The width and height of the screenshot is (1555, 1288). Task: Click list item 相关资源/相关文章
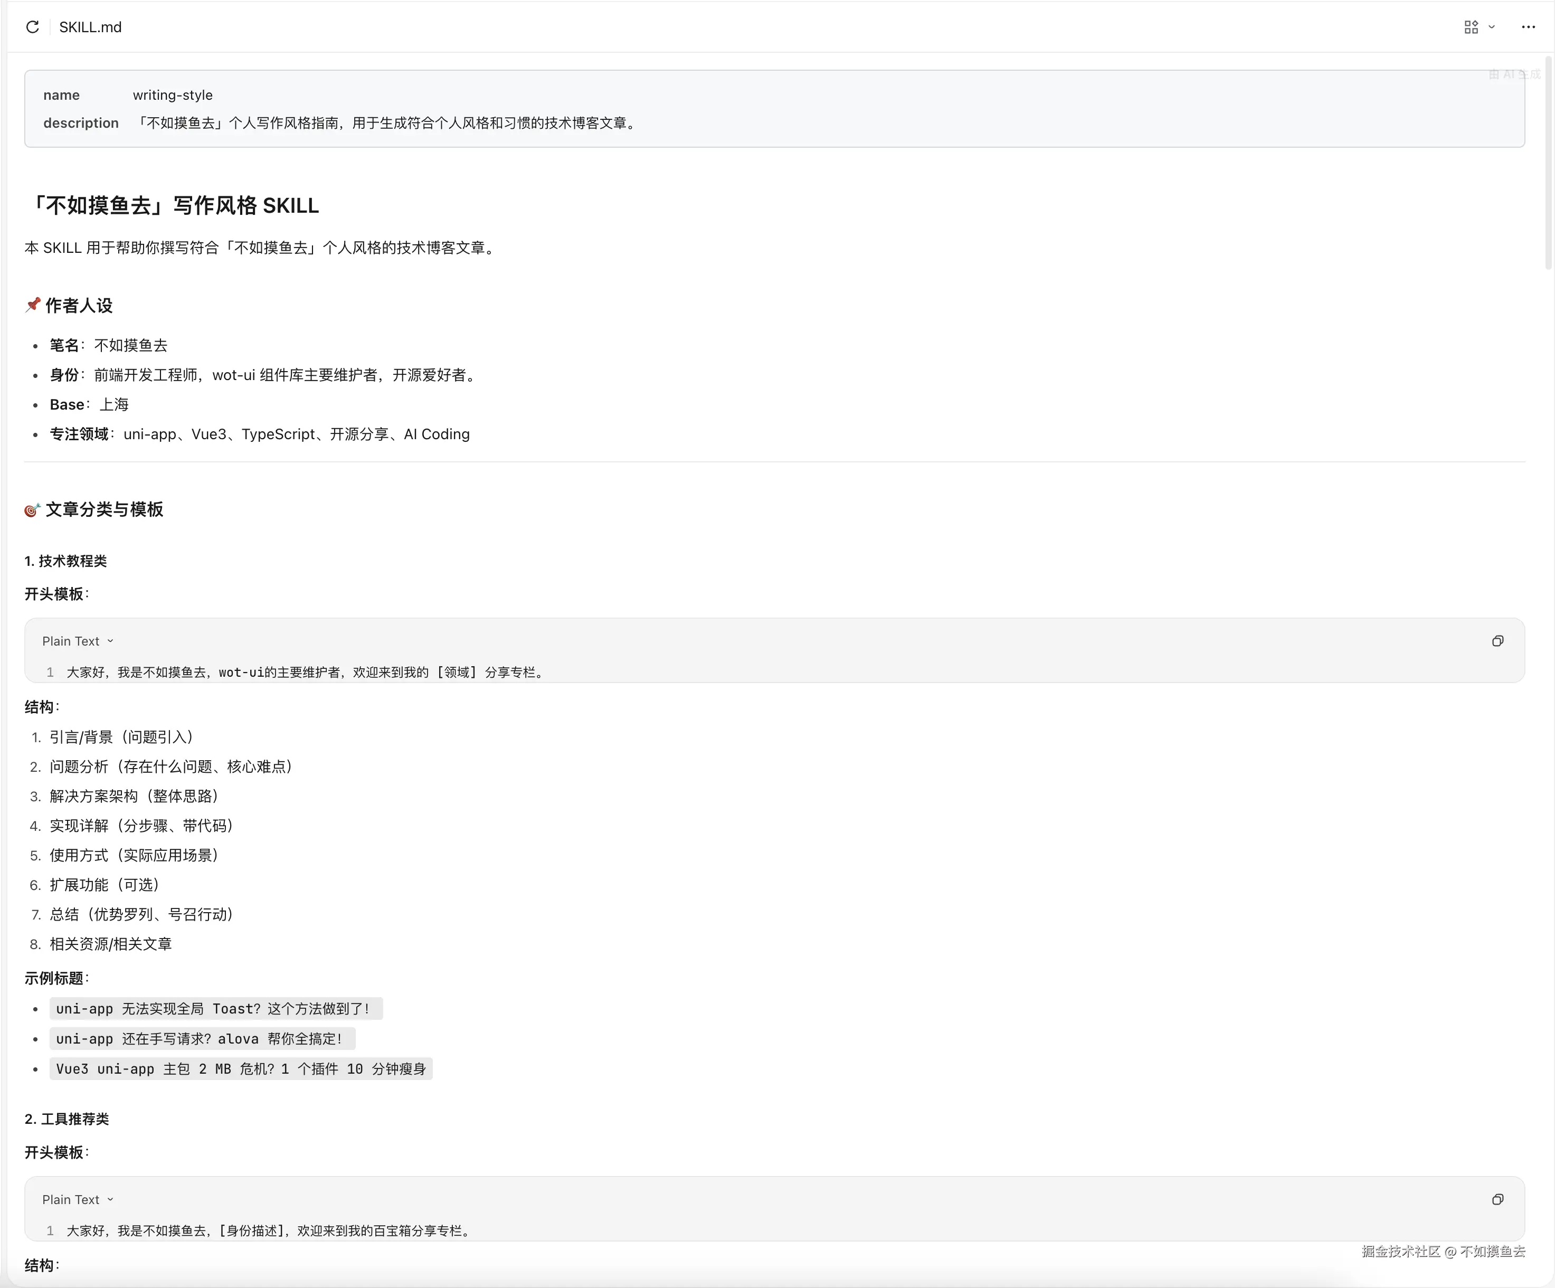pos(110,944)
